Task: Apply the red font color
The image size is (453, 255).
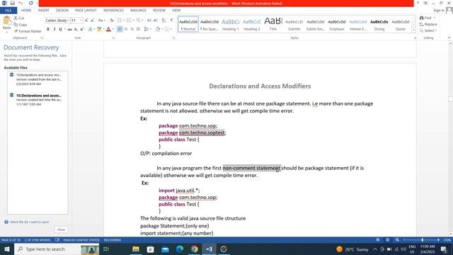Action: coord(108,29)
